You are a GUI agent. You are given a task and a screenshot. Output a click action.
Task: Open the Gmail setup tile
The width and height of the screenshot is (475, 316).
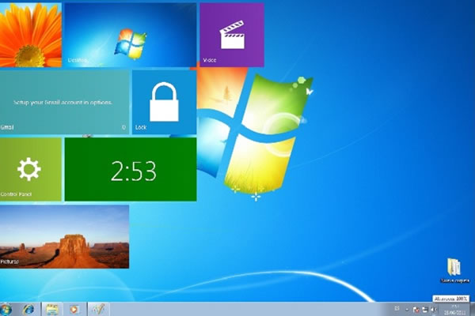65,102
